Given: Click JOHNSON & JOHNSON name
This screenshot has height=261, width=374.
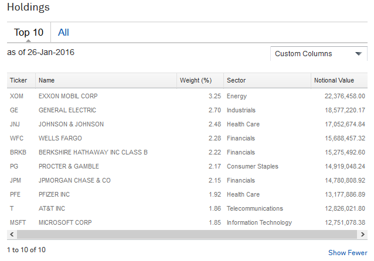Looking at the screenshot, I should (71, 124).
